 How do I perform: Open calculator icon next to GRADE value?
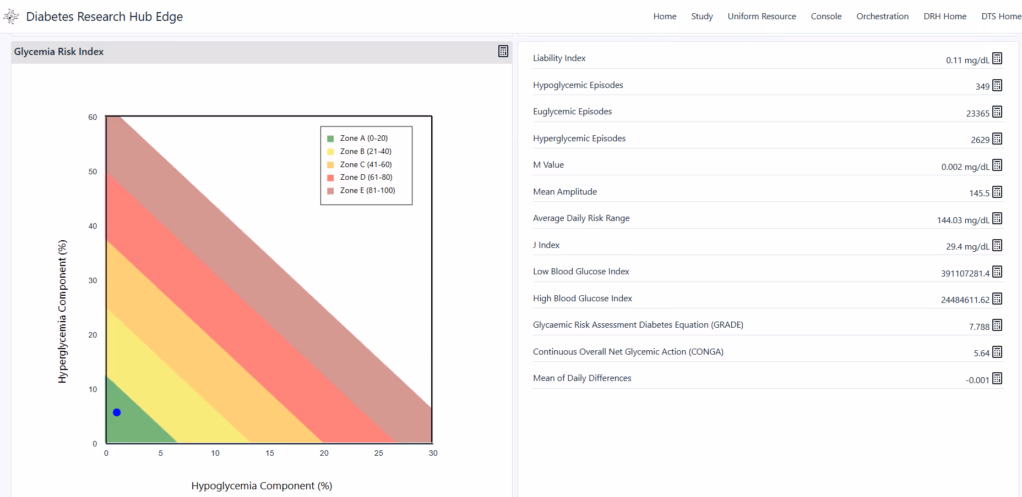click(x=997, y=325)
